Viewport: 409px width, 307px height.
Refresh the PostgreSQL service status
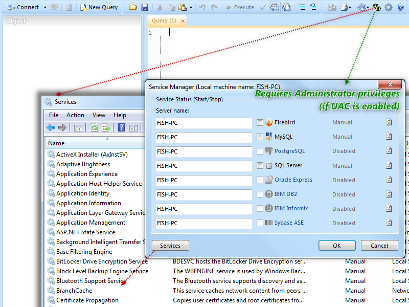point(389,150)
